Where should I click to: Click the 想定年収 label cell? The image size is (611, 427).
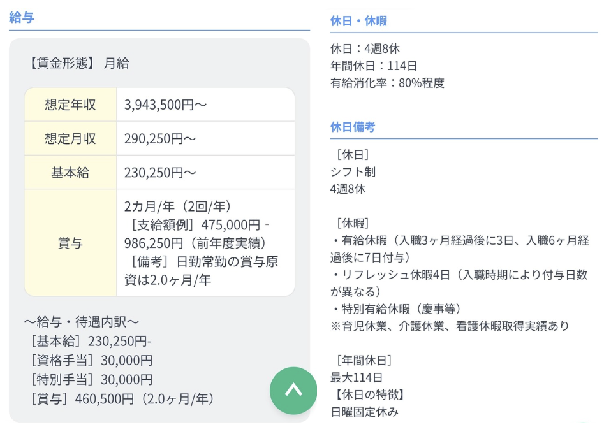(70, 105)
